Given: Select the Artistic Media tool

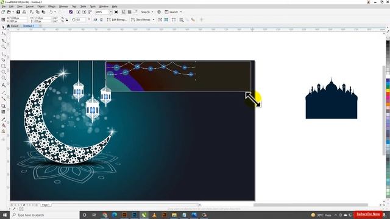Looking at the screenshot, I should pyautogui.click(x=4, y=60).
